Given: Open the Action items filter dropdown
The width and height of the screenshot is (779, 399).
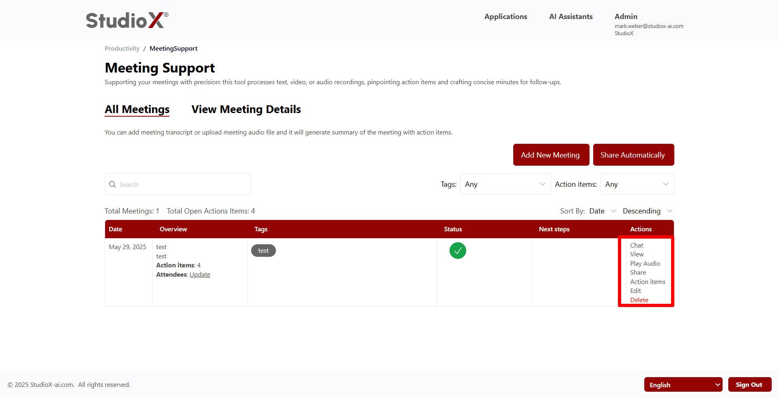Looking at the screenshot, I should [x=637, y=184].
